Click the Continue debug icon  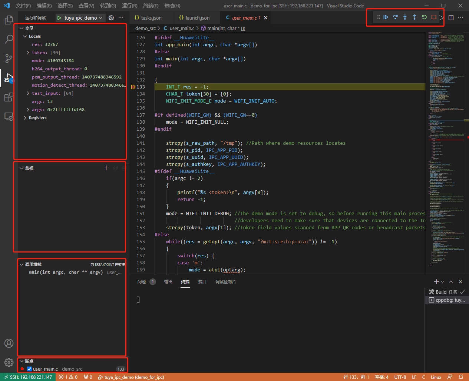[386, 17]
